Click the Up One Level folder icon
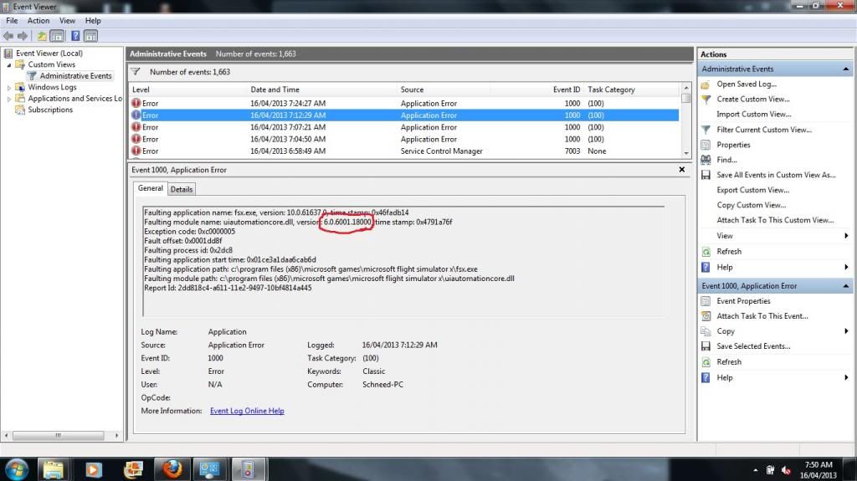The image size is (857, 481). click(x=42, y=36)
